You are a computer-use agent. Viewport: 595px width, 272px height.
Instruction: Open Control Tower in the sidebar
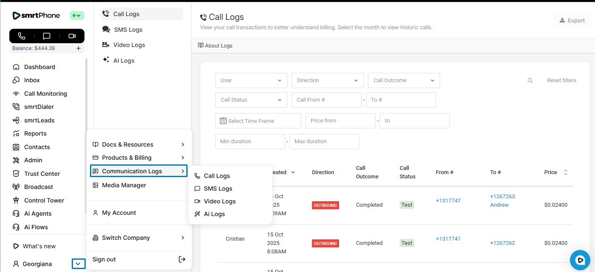click(44, 200)
